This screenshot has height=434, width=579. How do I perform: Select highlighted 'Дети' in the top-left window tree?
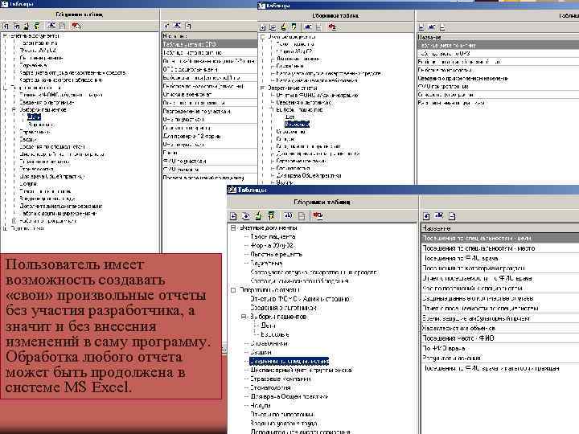click(34, 117)
